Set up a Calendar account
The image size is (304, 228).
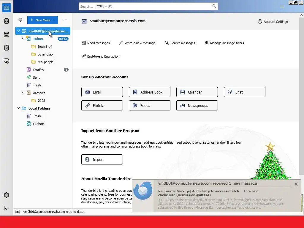(197, 92)
